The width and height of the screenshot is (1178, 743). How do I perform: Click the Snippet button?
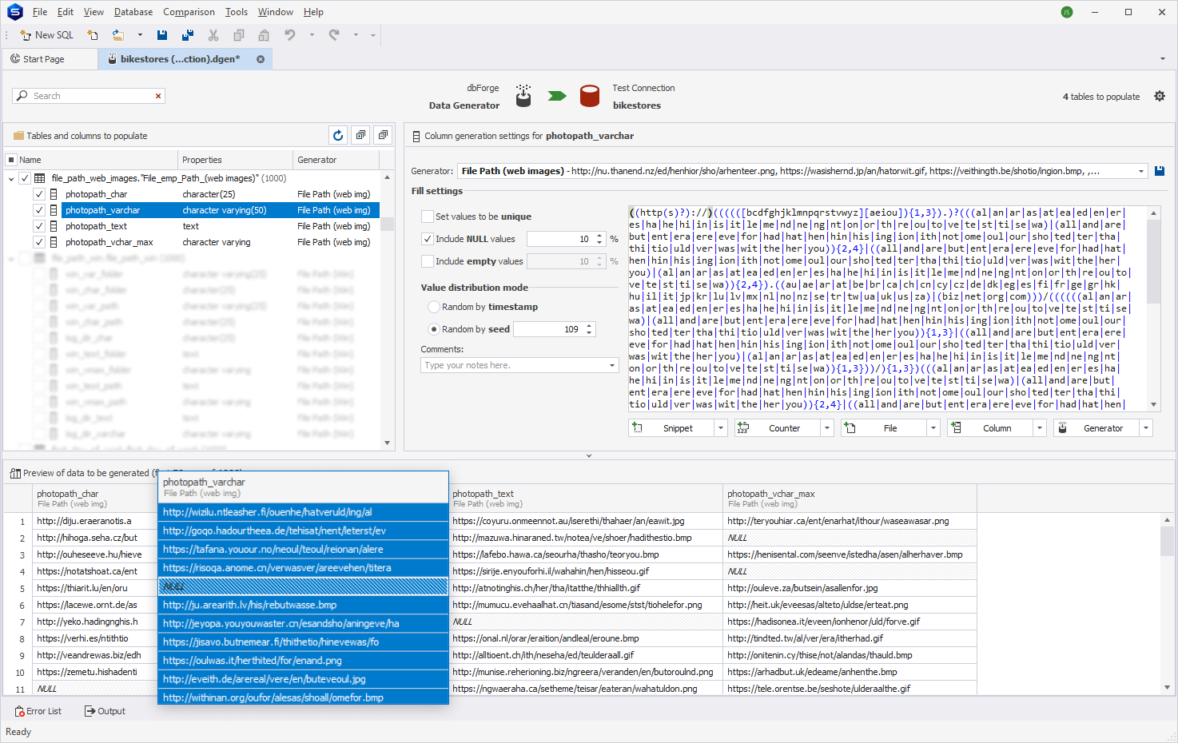tap(670, 428)
